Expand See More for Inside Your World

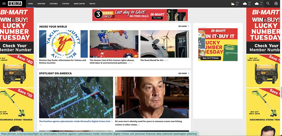[x=184, y=26]
